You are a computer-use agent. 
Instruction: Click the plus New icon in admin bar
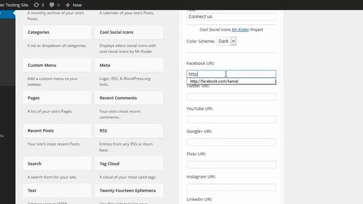pos(67,5)
